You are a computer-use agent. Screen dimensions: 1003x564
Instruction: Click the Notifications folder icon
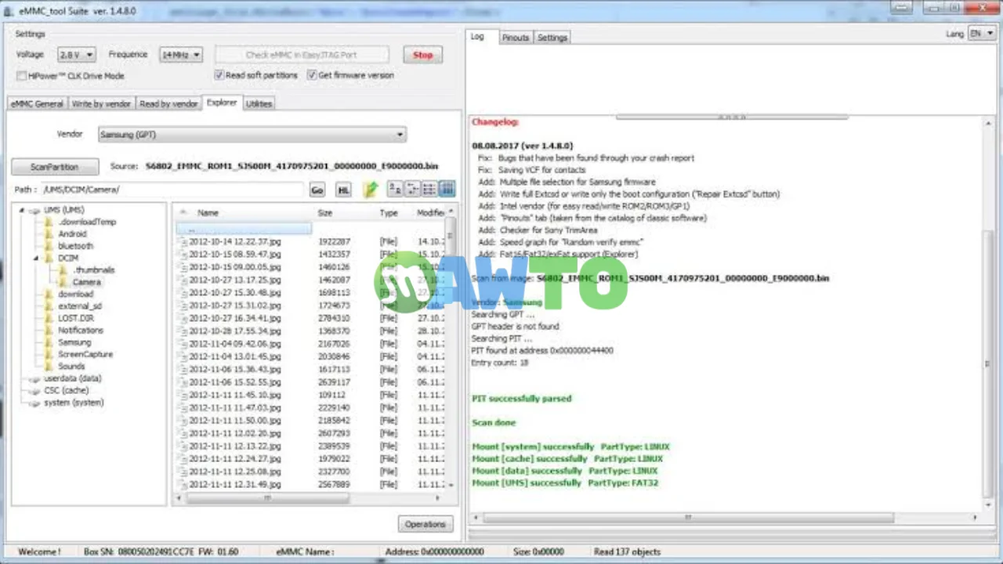49,331
